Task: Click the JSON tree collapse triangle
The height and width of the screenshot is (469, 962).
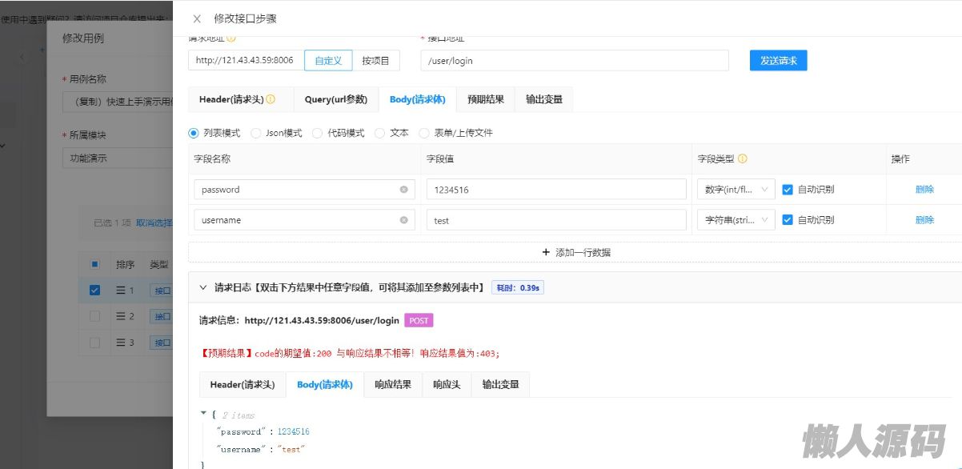Action: click(203, 414)
